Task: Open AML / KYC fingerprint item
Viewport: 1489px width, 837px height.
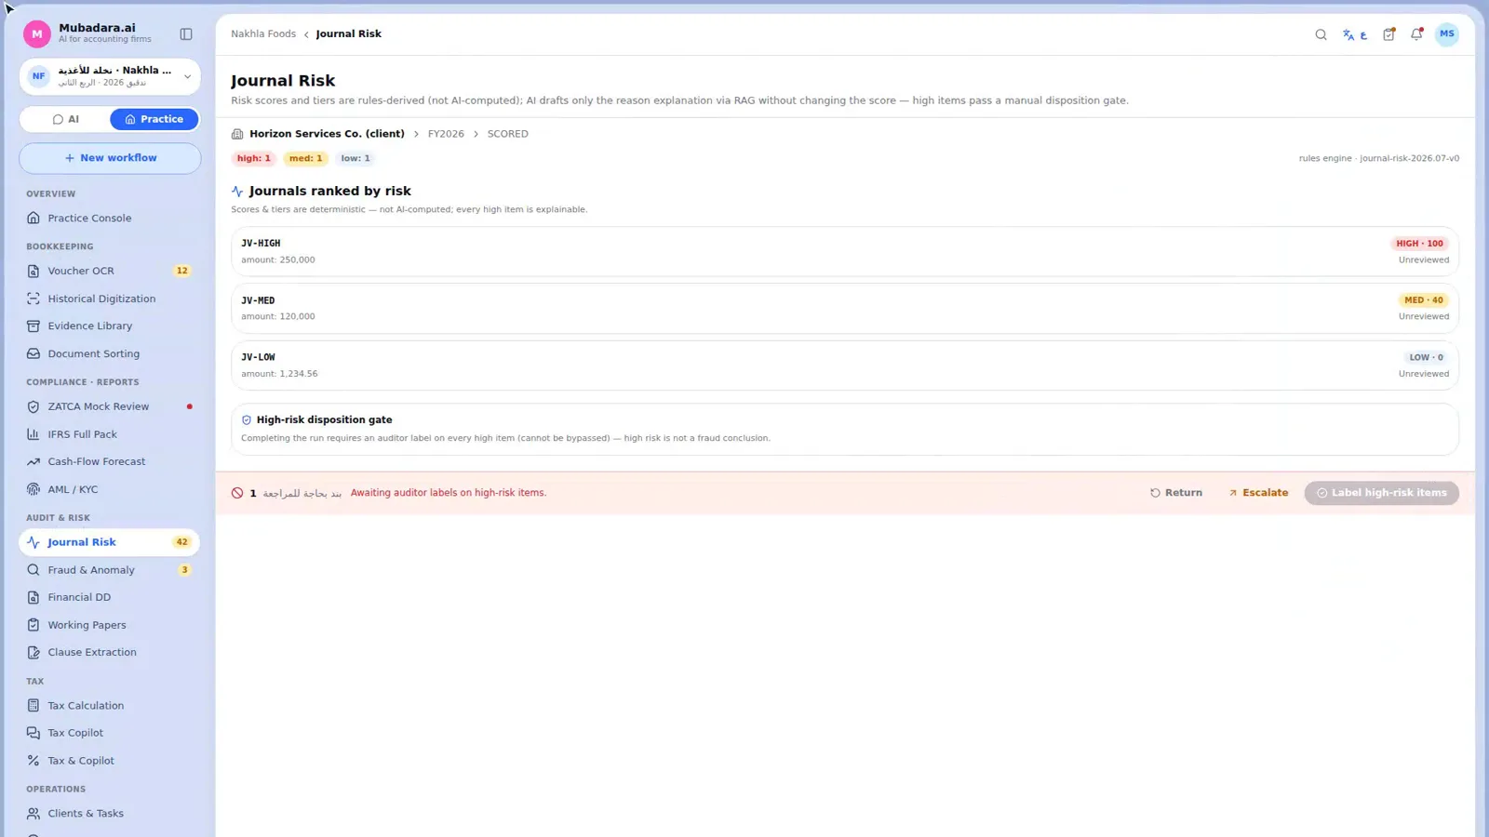Action: click(x=110, y=489)
